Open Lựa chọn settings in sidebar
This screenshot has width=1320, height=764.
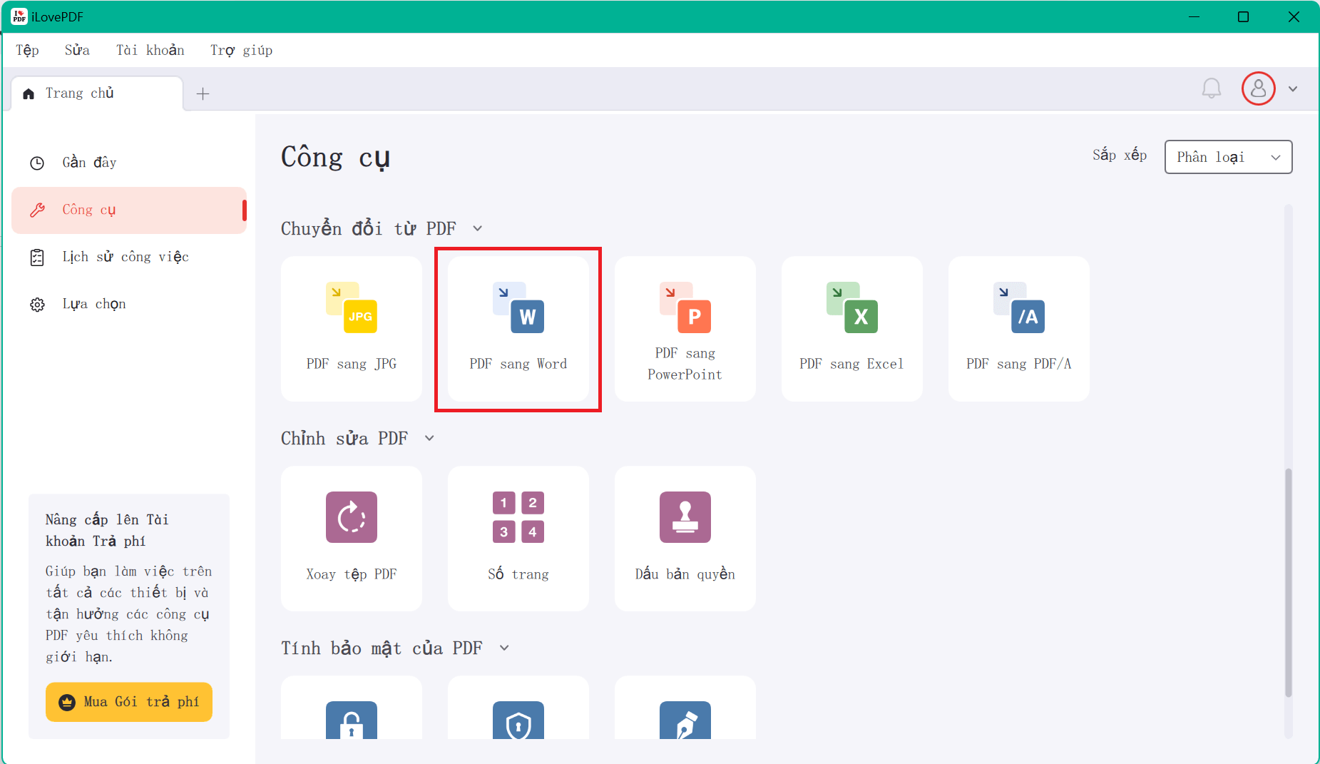pos(129,304)
